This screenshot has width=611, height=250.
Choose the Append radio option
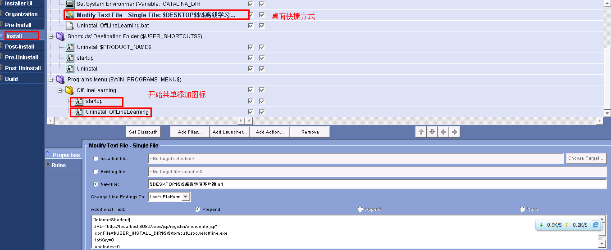(x=360, y=210)
